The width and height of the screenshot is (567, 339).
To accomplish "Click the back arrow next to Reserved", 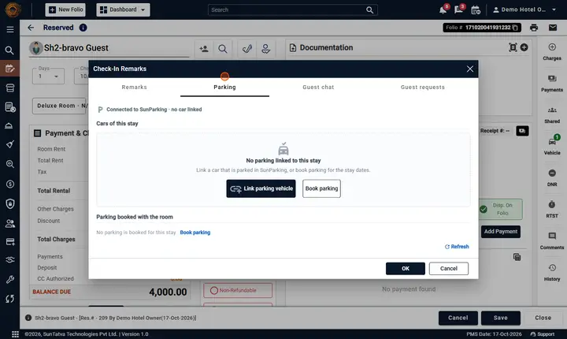I will point(31,28).
